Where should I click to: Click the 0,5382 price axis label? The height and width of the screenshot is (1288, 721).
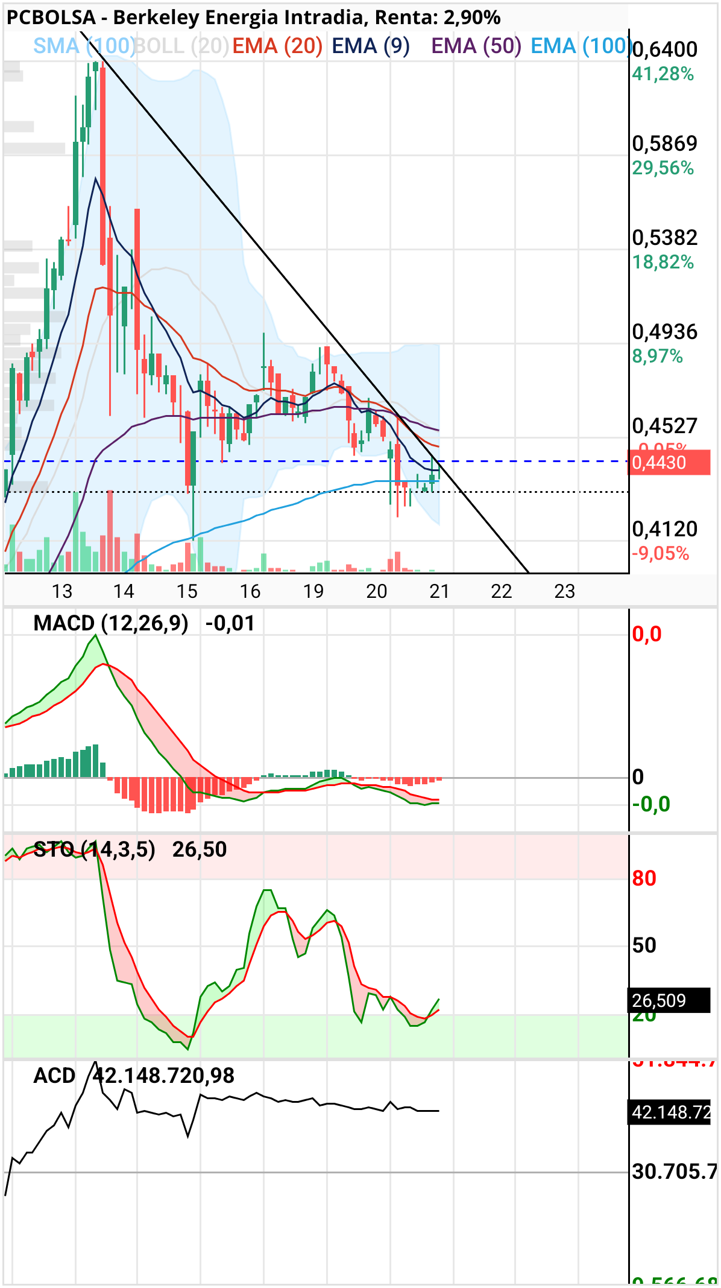665,238
